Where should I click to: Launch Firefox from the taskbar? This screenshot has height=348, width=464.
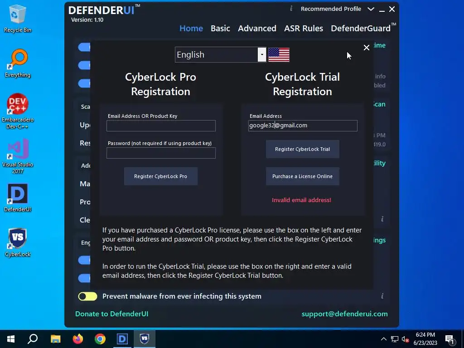coord(78,339)
